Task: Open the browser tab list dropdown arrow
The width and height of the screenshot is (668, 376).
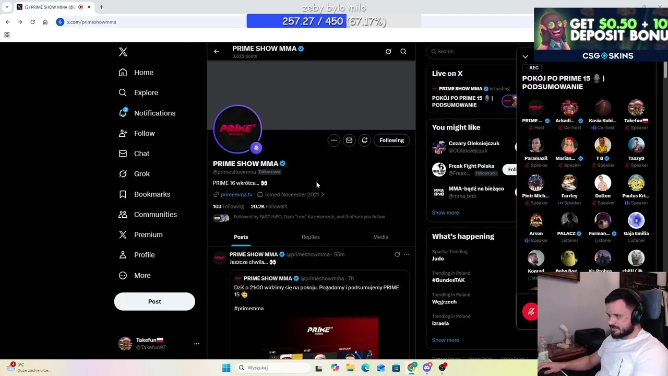Action: click(x=7, y=7)
